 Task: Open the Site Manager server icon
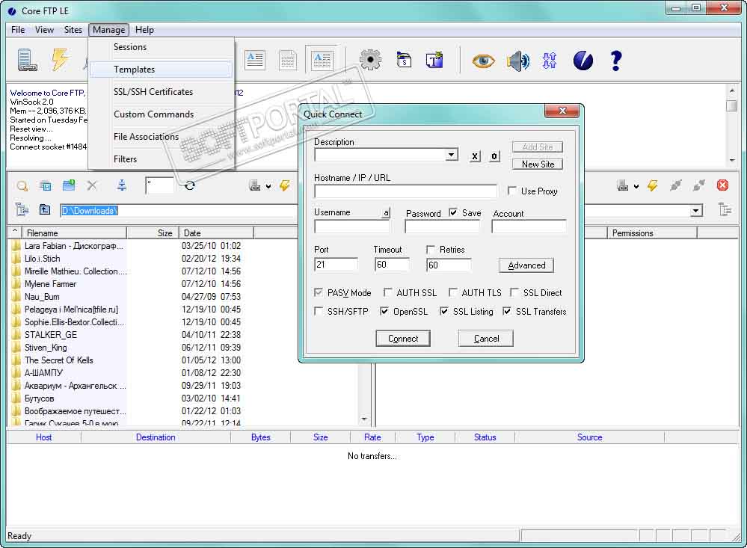point(27,60)
